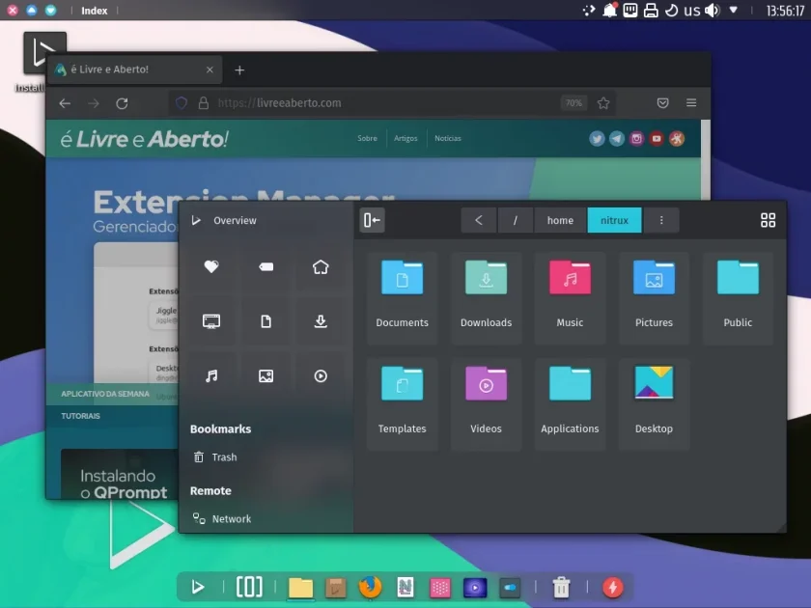
Task: Open clock showing 13:56:17
Action: [785, 11]
